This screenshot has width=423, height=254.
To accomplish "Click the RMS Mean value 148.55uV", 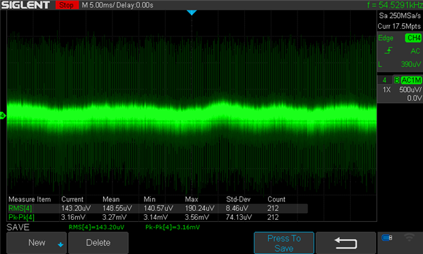I will (x=117, y=208).
